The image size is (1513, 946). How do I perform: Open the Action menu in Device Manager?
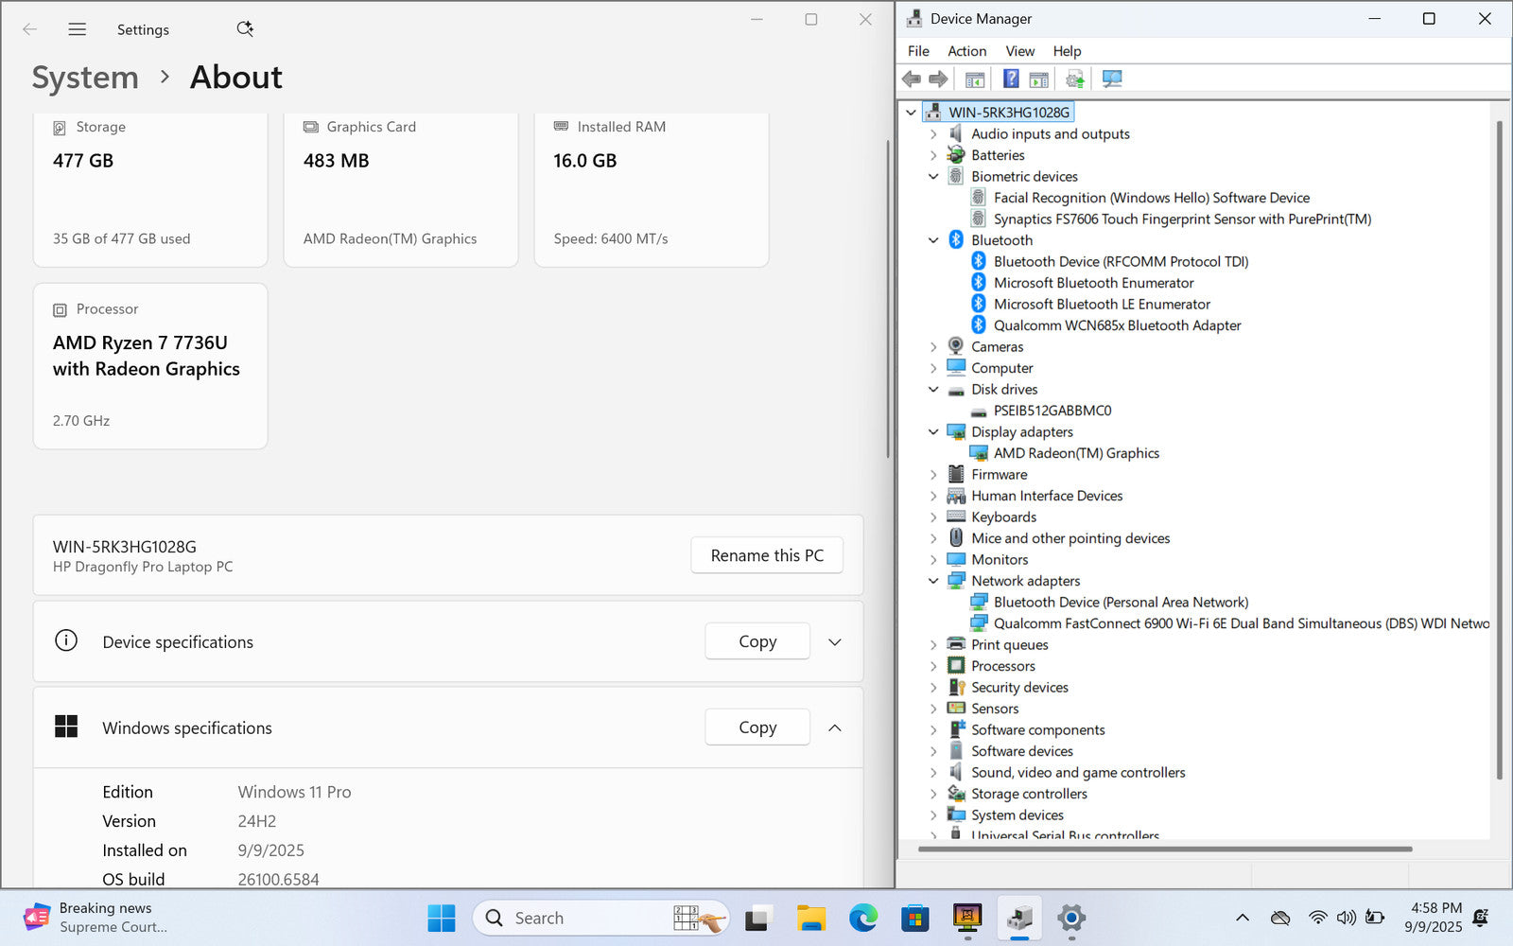point(966,51)
